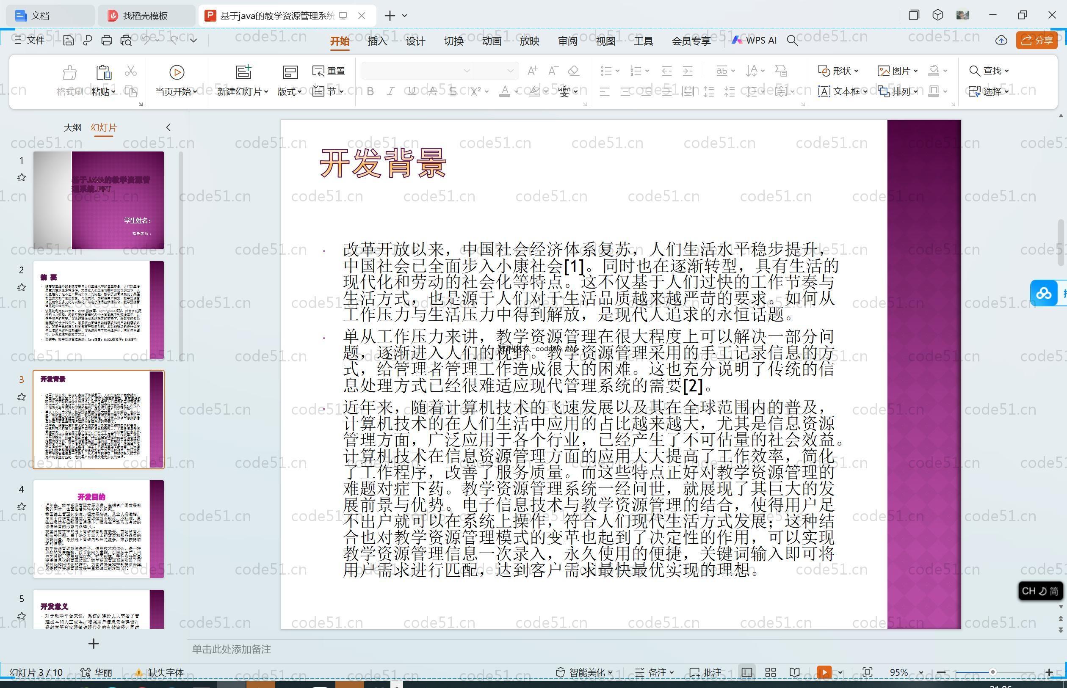Open the Design (设计) ribbon tab

click(x=415, y=41)
